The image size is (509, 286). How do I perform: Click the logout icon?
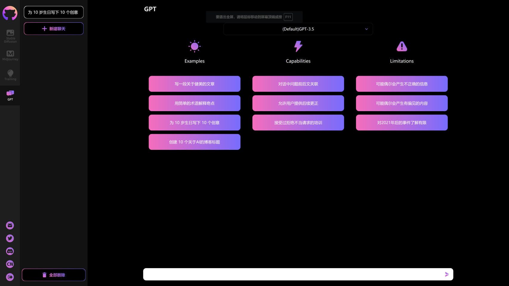pos(10,277)
